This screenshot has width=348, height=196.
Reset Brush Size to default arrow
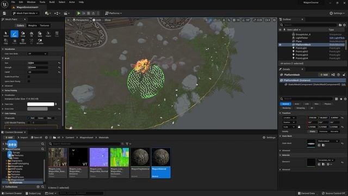(59, 63)
